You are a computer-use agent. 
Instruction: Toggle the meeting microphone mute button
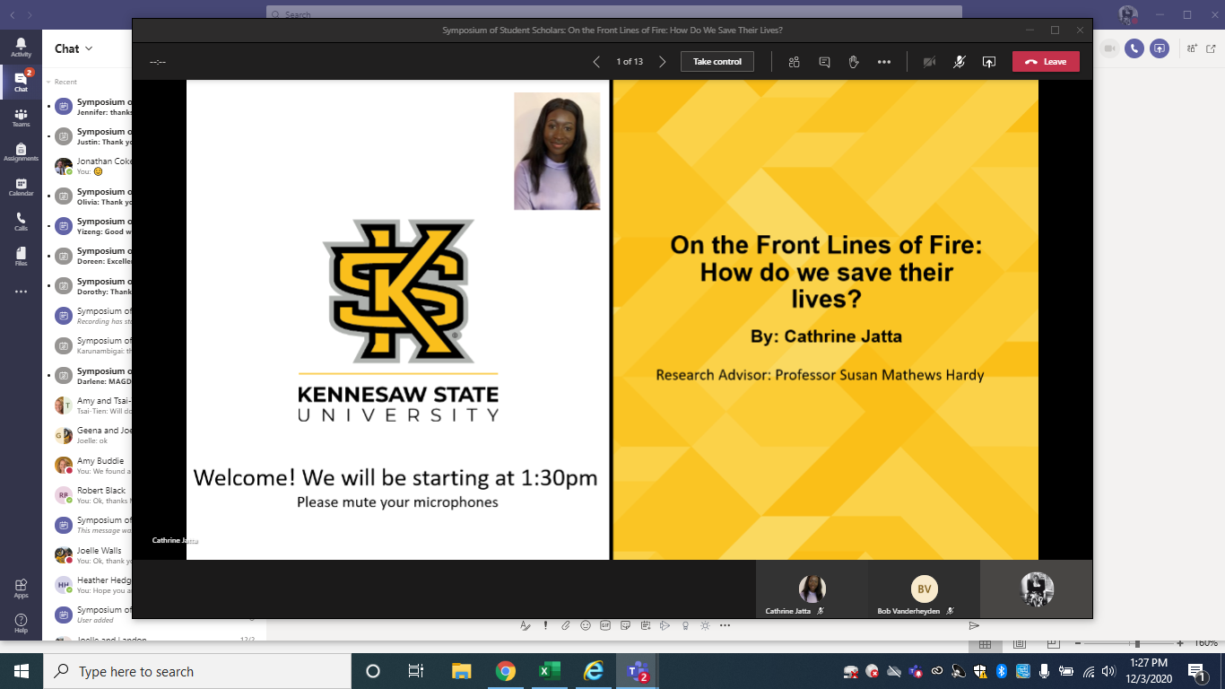(959, 62)
